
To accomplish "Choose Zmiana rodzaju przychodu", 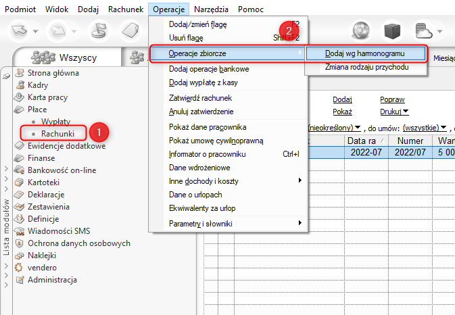I will 366,67.
